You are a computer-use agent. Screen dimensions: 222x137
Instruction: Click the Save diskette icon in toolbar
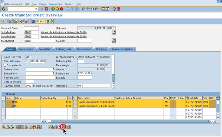coord(47,9)
